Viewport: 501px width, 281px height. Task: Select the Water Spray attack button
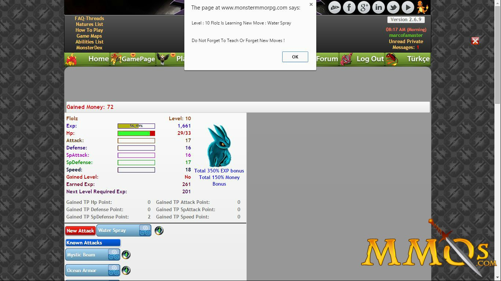pos(124,231)
